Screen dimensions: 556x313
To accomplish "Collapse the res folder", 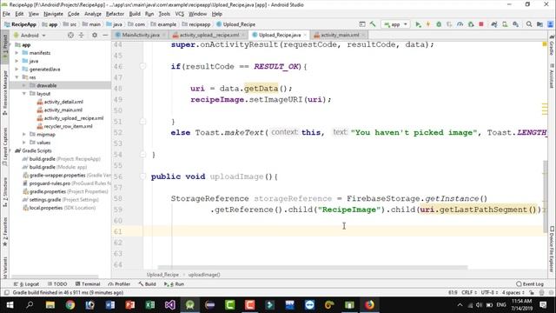I will pyautogui.click(x=17, y=77).
